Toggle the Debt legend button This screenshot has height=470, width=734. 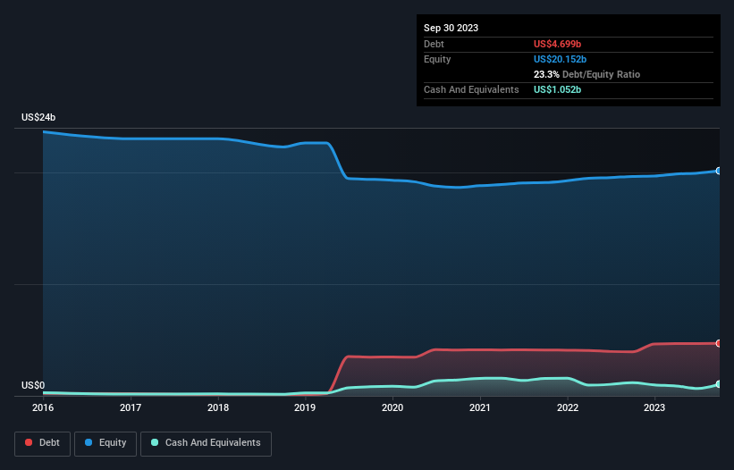coord(42,443)
